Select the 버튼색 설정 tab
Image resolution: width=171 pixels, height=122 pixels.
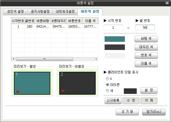(90, 12)
